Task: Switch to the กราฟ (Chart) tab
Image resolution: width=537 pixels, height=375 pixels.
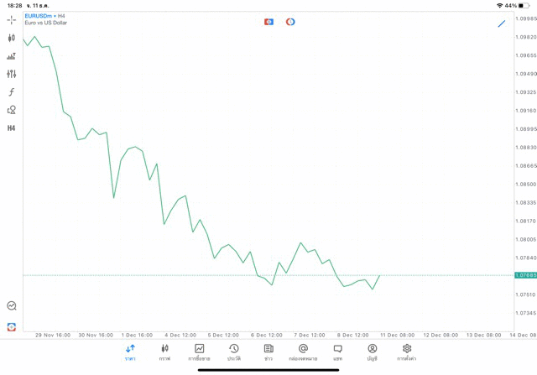Action: click(164, 352)
